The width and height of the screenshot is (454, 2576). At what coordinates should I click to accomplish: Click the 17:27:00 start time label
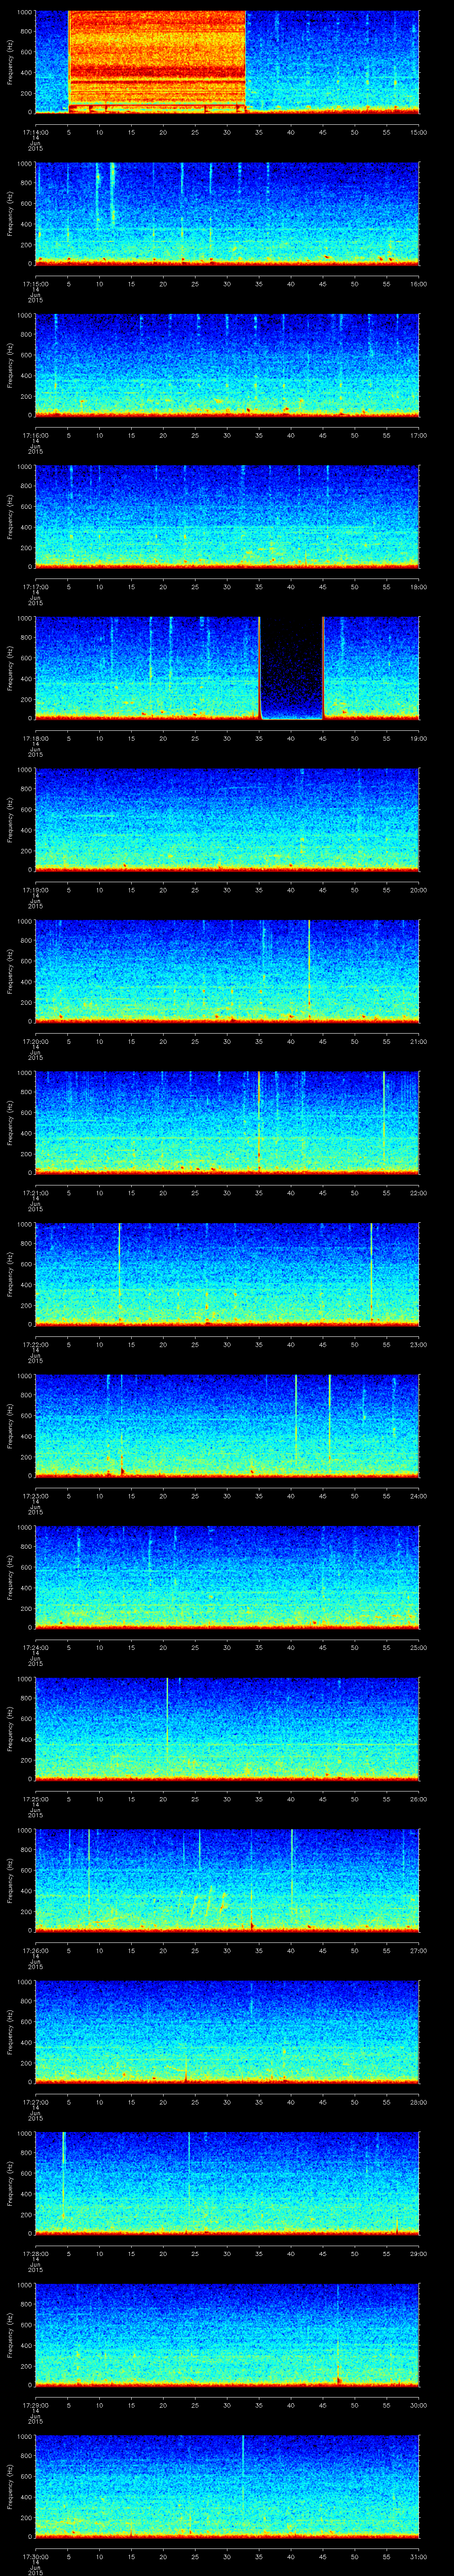point(35,2102)
